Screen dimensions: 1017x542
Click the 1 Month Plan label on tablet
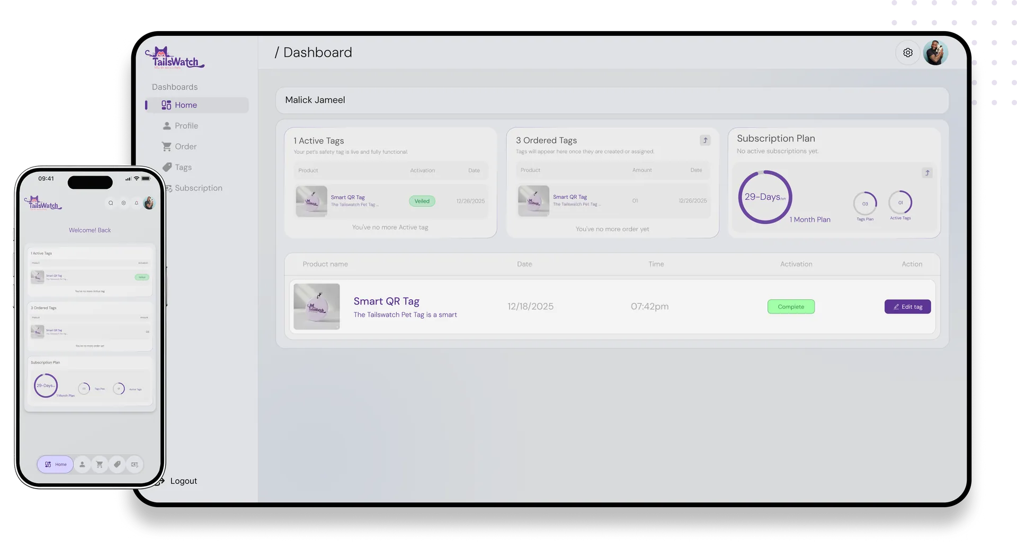(810, 220)
